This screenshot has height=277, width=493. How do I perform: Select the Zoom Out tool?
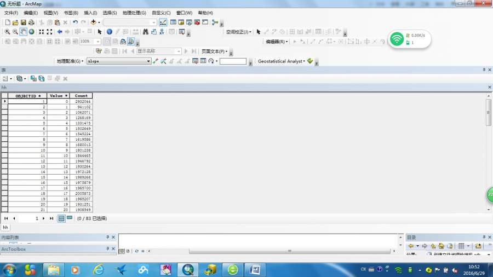click(x=15, y=32)
